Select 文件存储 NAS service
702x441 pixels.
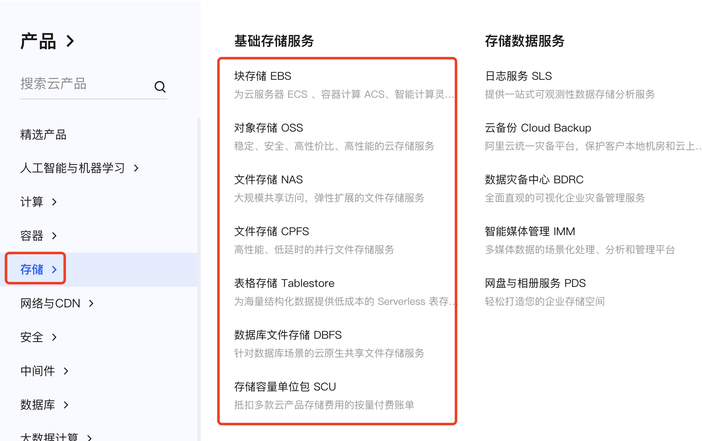click(268, 180)
